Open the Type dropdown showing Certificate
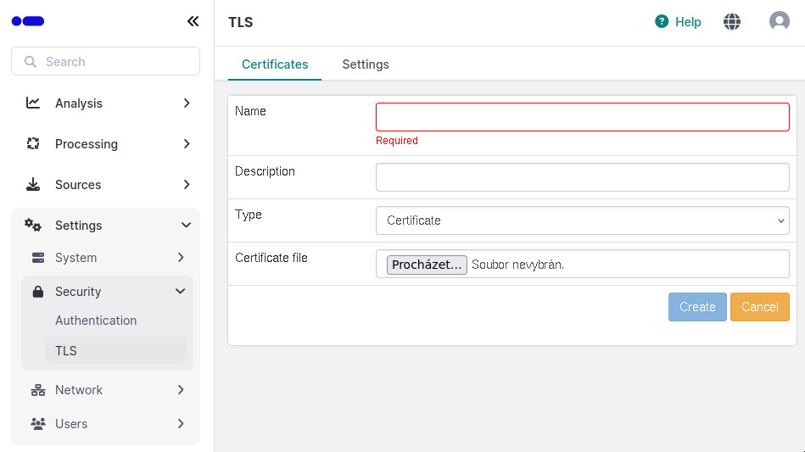 (x=582, y=220)
